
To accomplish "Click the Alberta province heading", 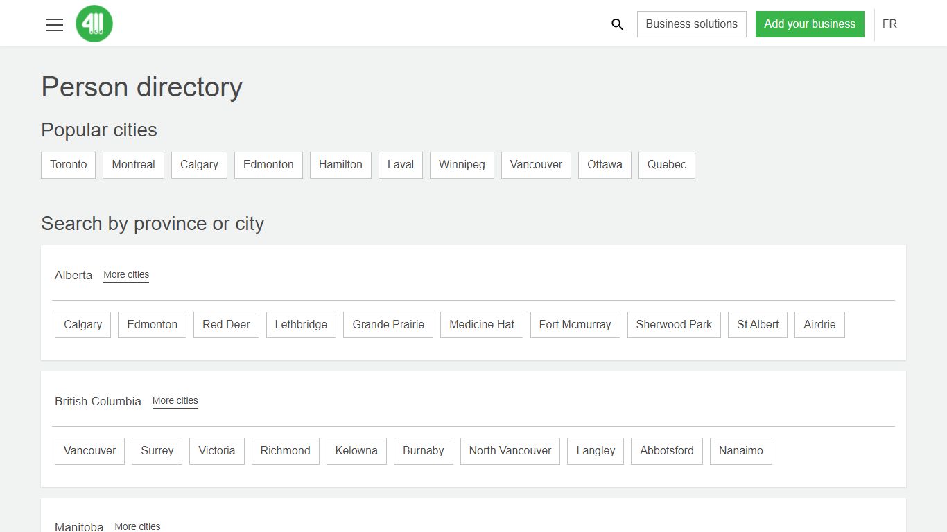I will pyautogui.click(x=73, y=275).
